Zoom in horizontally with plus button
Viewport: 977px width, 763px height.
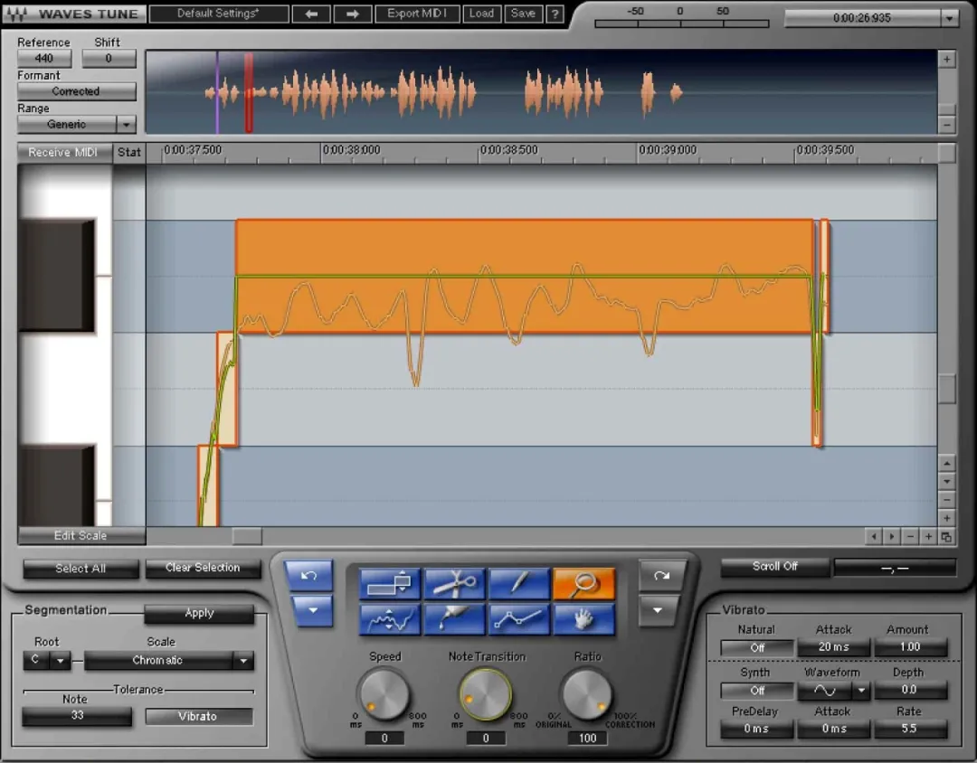[928, 536]
